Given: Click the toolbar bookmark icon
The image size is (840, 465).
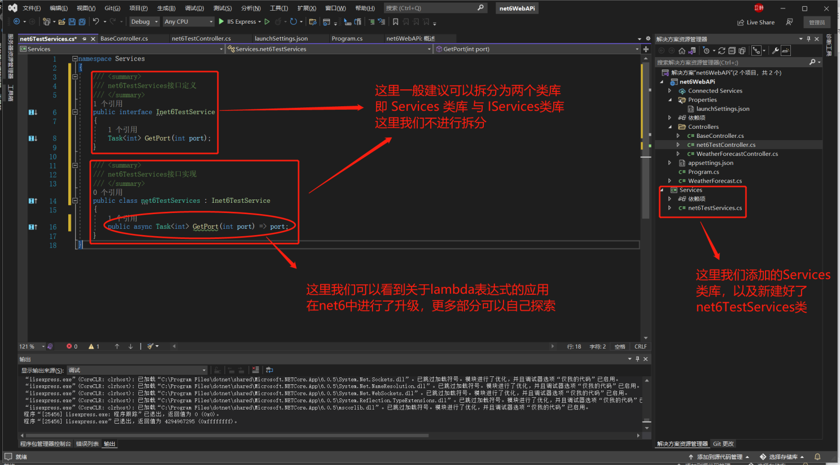Looking at the screenshot, I should coord(395,21).
